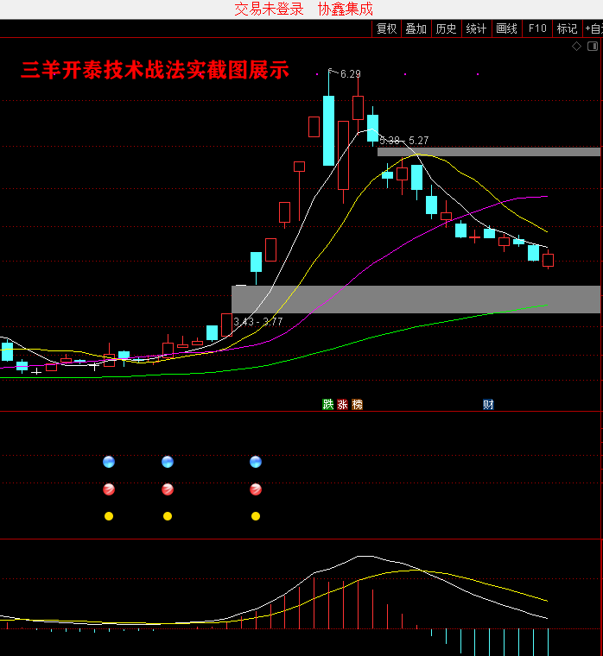Click the blue 财 financial report marker
This screenshot has height=656, width=603.
[x=488, y=404]
